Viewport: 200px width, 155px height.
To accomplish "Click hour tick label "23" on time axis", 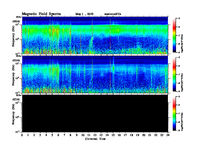I will click(162, 135).
